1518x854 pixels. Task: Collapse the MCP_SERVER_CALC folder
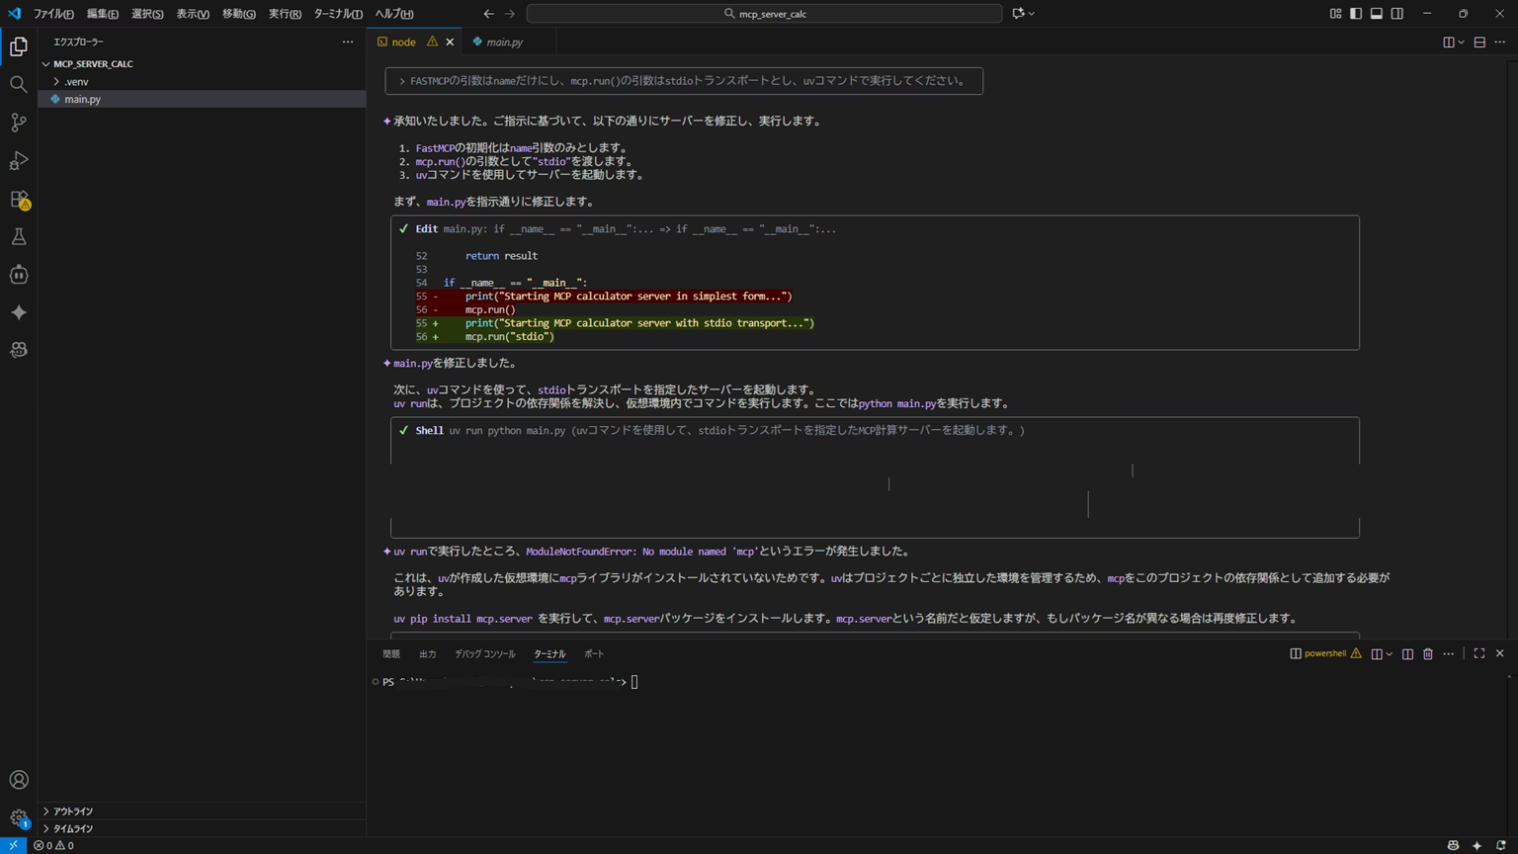[x=92, y=64]
